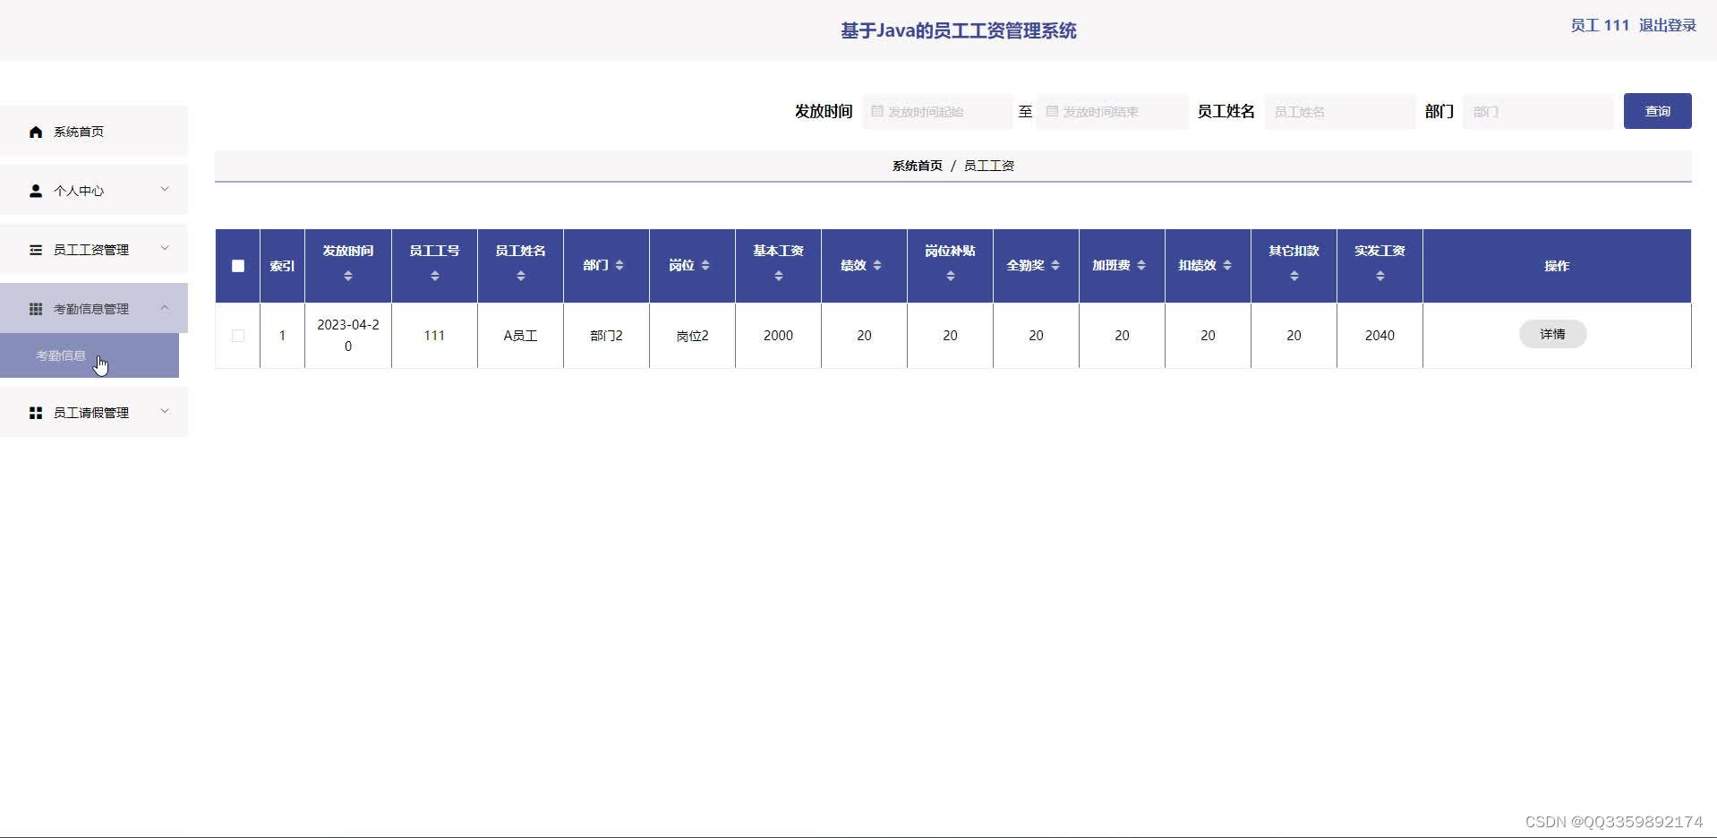Click the 111 employee number cell
1717x838 pixels.
pyautogui.click(x=434, y=336)
